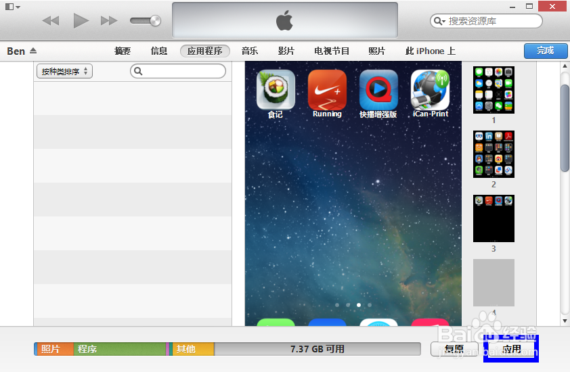The image size is (570, 372).
Task: Click the app list search field
Action: point(178,71)
